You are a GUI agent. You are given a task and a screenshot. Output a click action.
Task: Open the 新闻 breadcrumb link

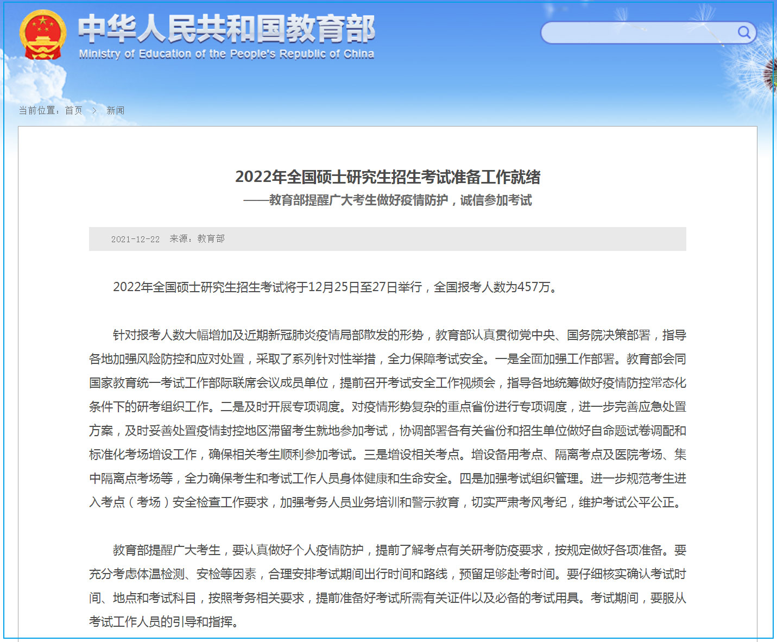(x=115, y=111)
